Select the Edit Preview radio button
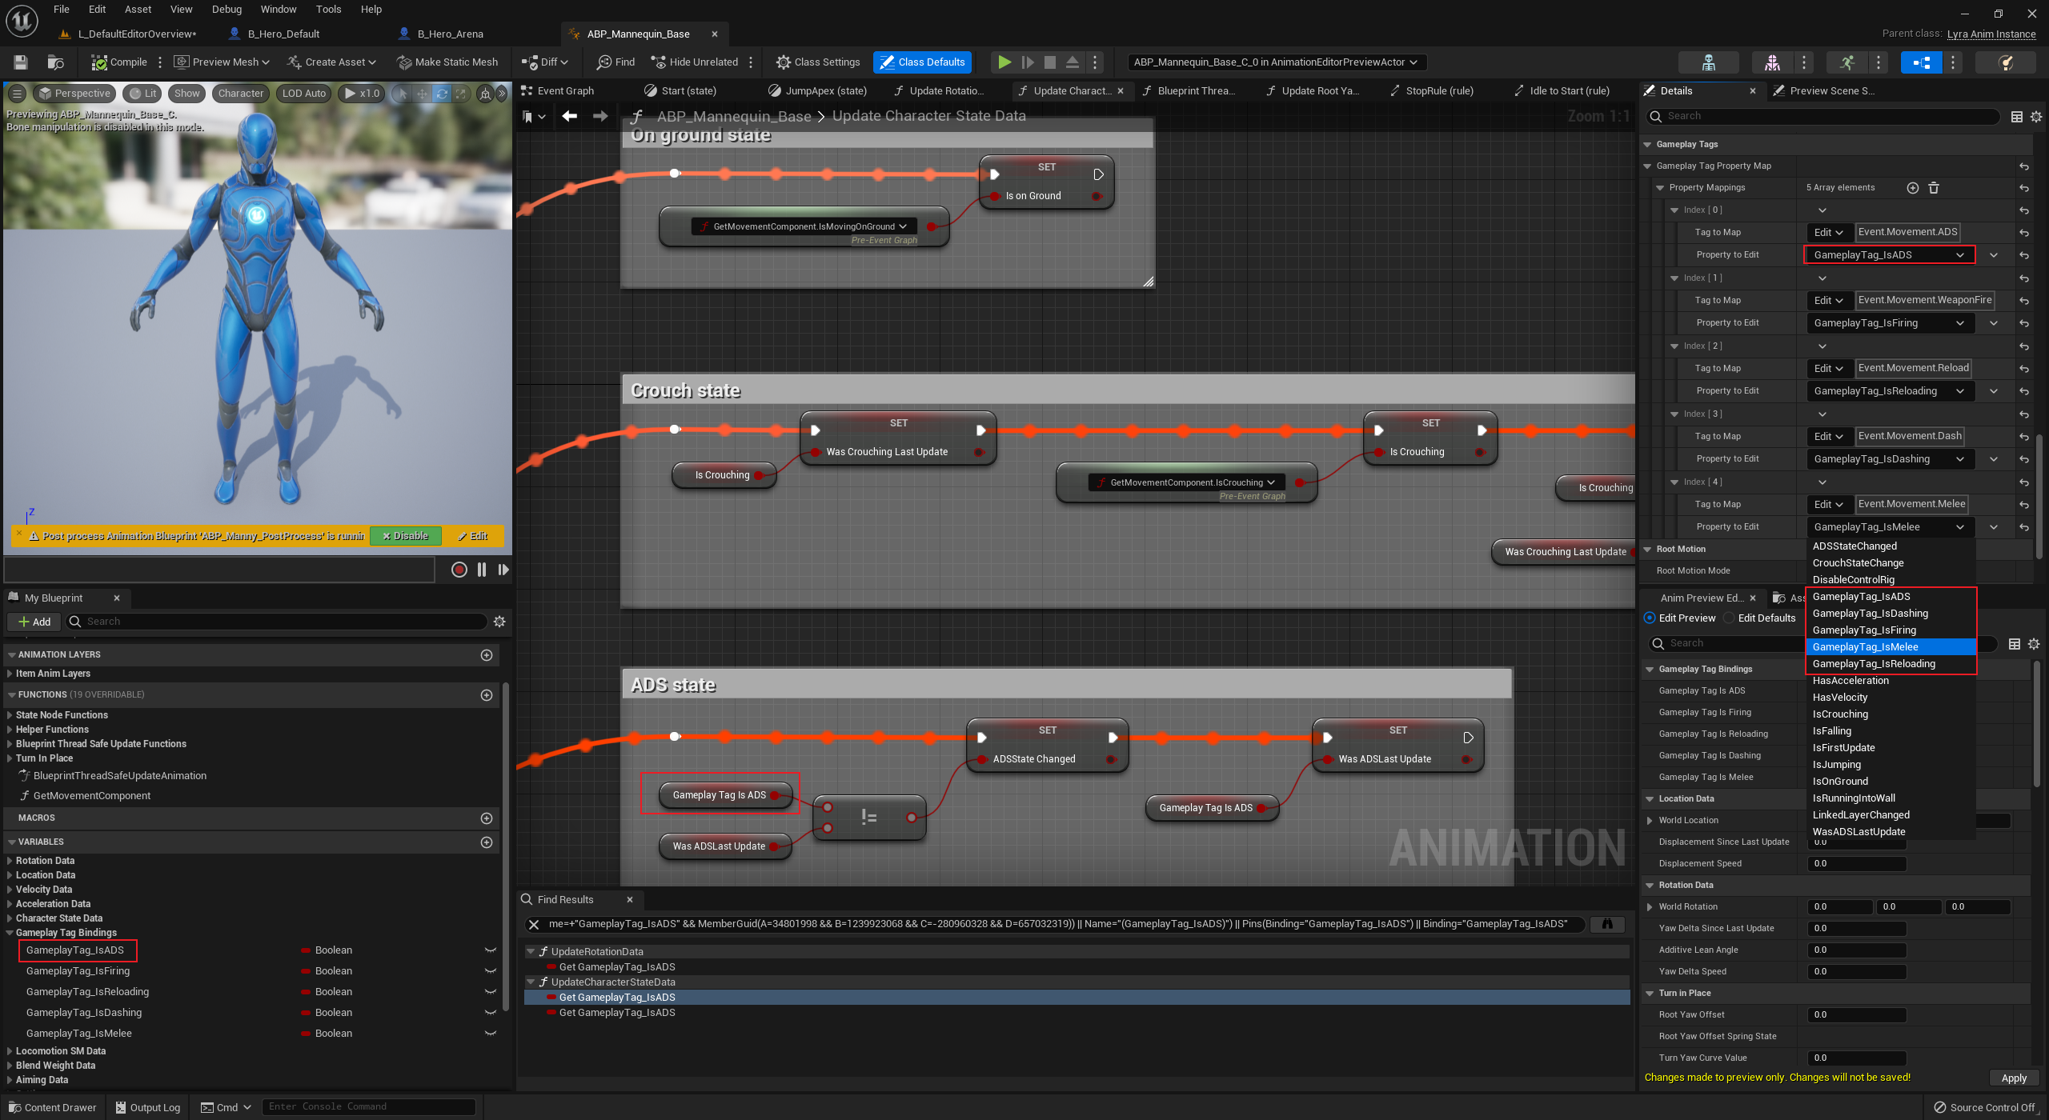This screenshot has height=1120, width=2049. click(x=1650, y=618)
